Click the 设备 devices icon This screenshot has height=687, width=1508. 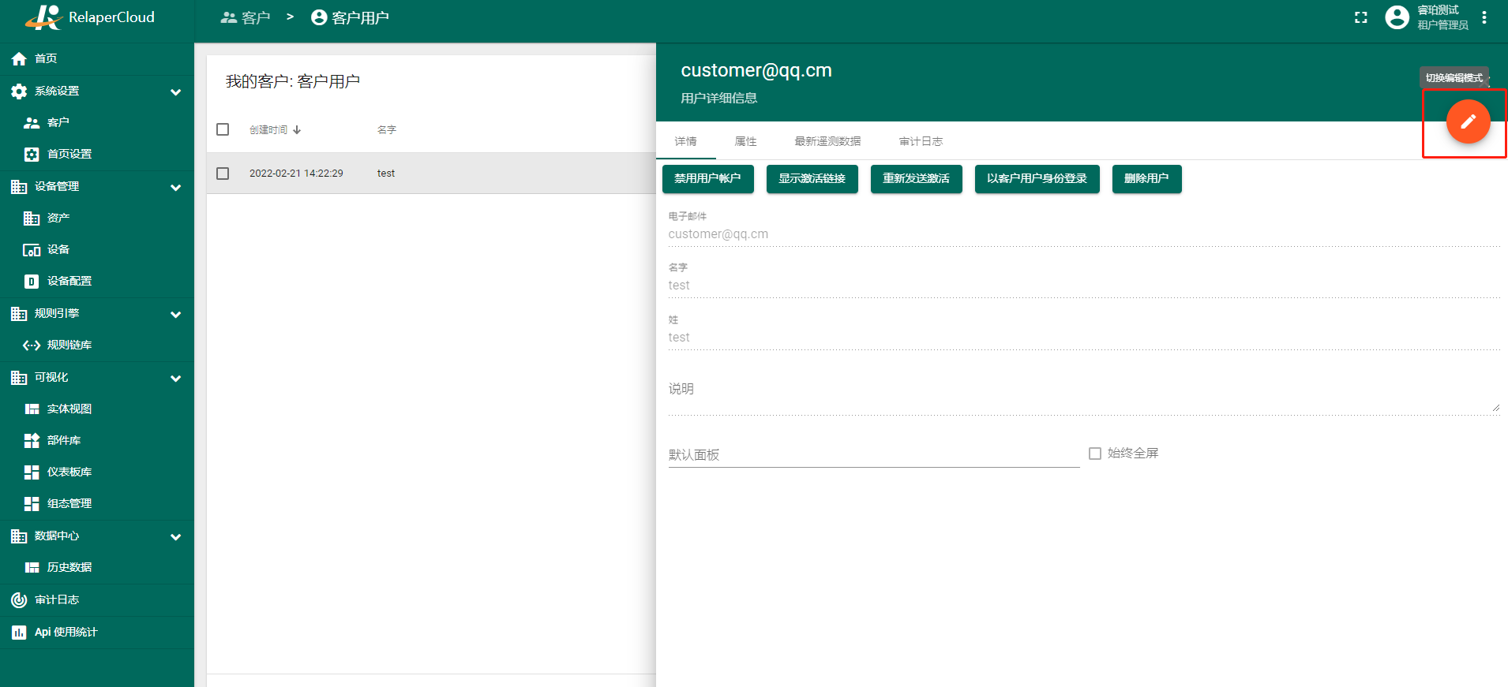(32, 250)
